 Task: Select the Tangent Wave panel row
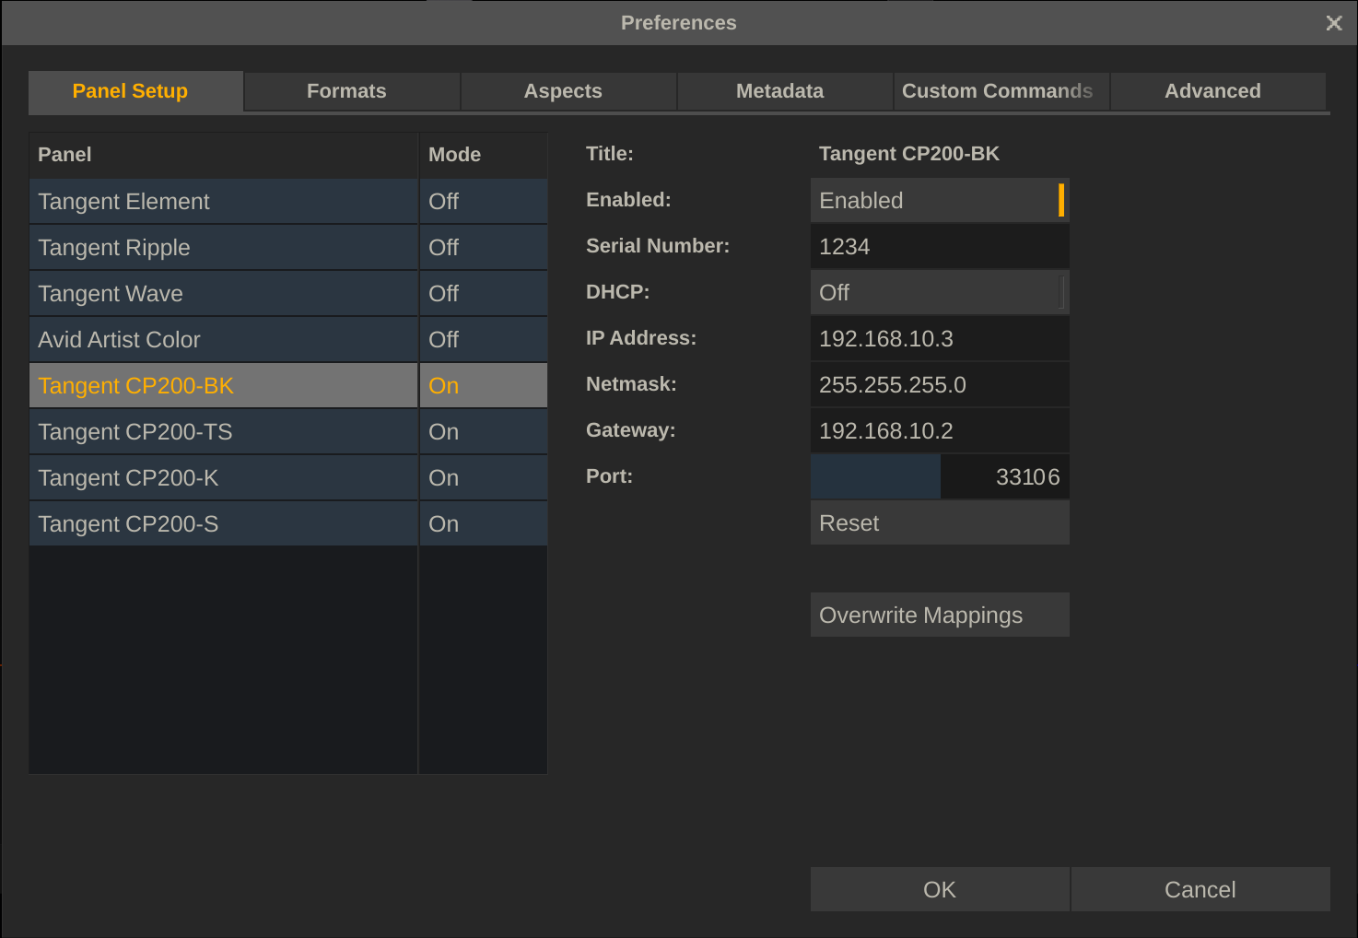(x=224, y=293)
